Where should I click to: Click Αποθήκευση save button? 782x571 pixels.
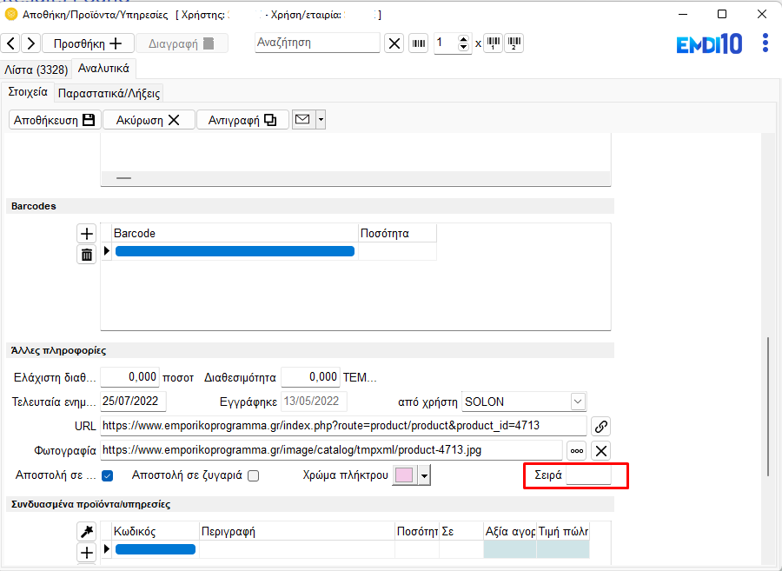(55, 120)
